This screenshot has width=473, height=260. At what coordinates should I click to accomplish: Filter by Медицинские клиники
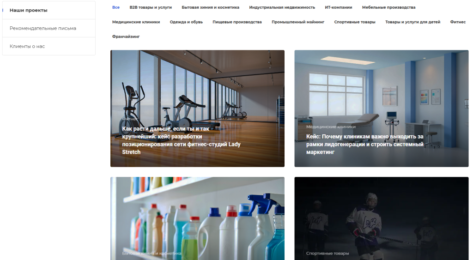pyautogui.click(x=136, y=22)
